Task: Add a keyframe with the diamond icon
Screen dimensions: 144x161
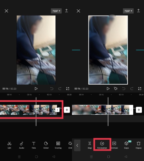Action: tap(116, 88)
